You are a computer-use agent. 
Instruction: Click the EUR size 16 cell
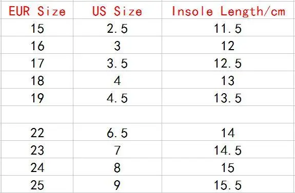(x=37, y=45)
